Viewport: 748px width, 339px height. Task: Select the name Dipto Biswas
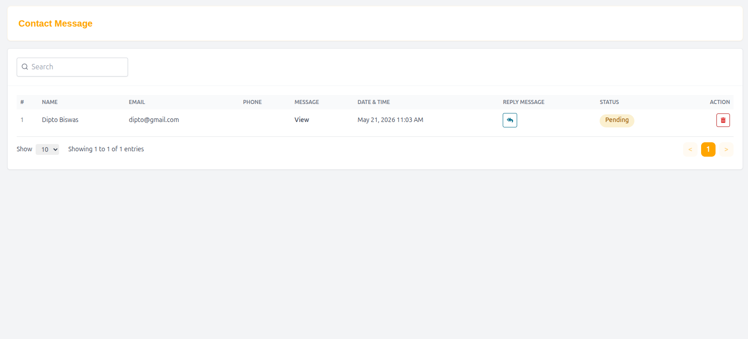[60, 120]
